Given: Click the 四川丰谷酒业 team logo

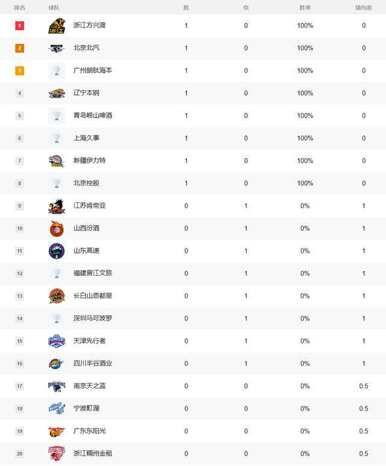Looking at the screenshot, I should click(57, 364).
